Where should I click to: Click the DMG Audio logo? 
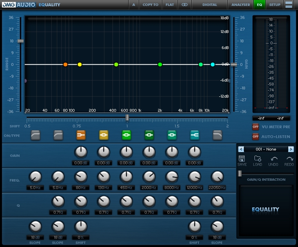(x=19, y=5)
